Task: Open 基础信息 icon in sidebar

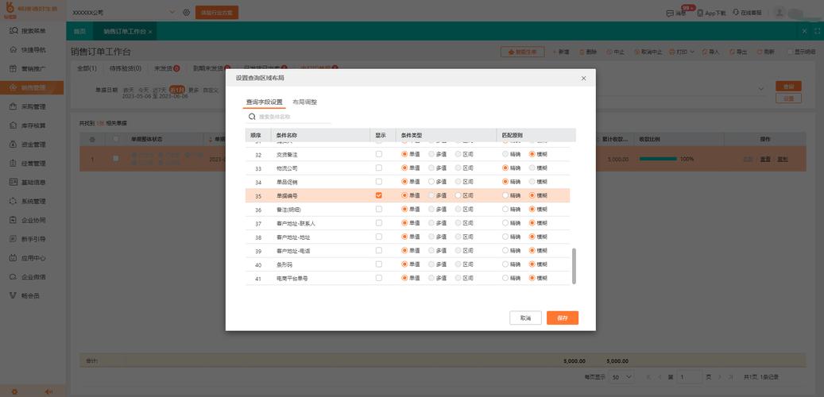Action: click(14, 182)
